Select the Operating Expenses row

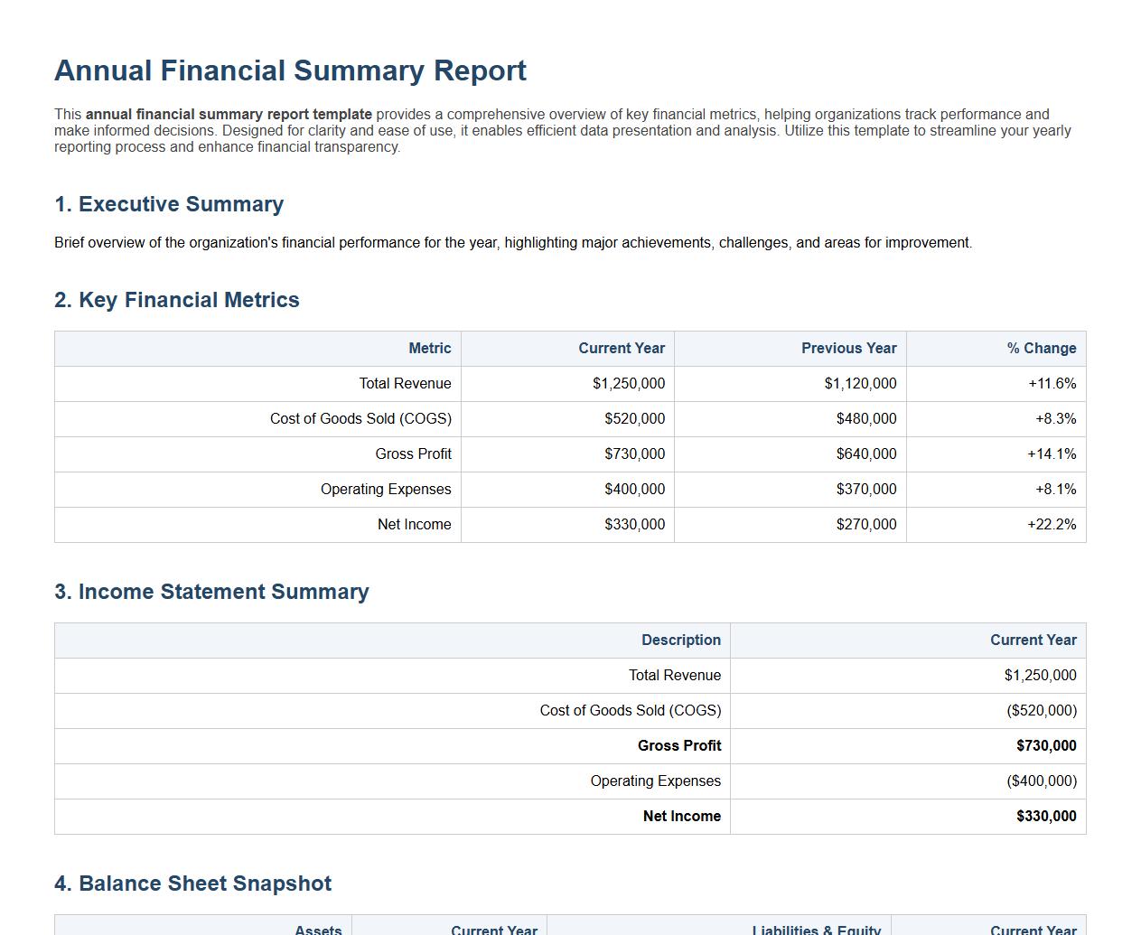pos(387,489)
